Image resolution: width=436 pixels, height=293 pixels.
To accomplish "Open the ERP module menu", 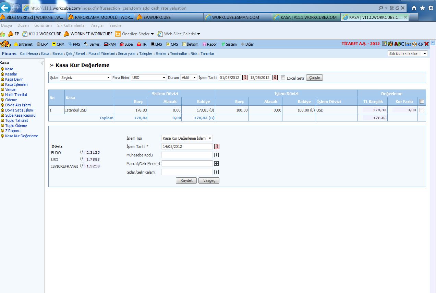I will pyautogui.click(x=42, y=44).
